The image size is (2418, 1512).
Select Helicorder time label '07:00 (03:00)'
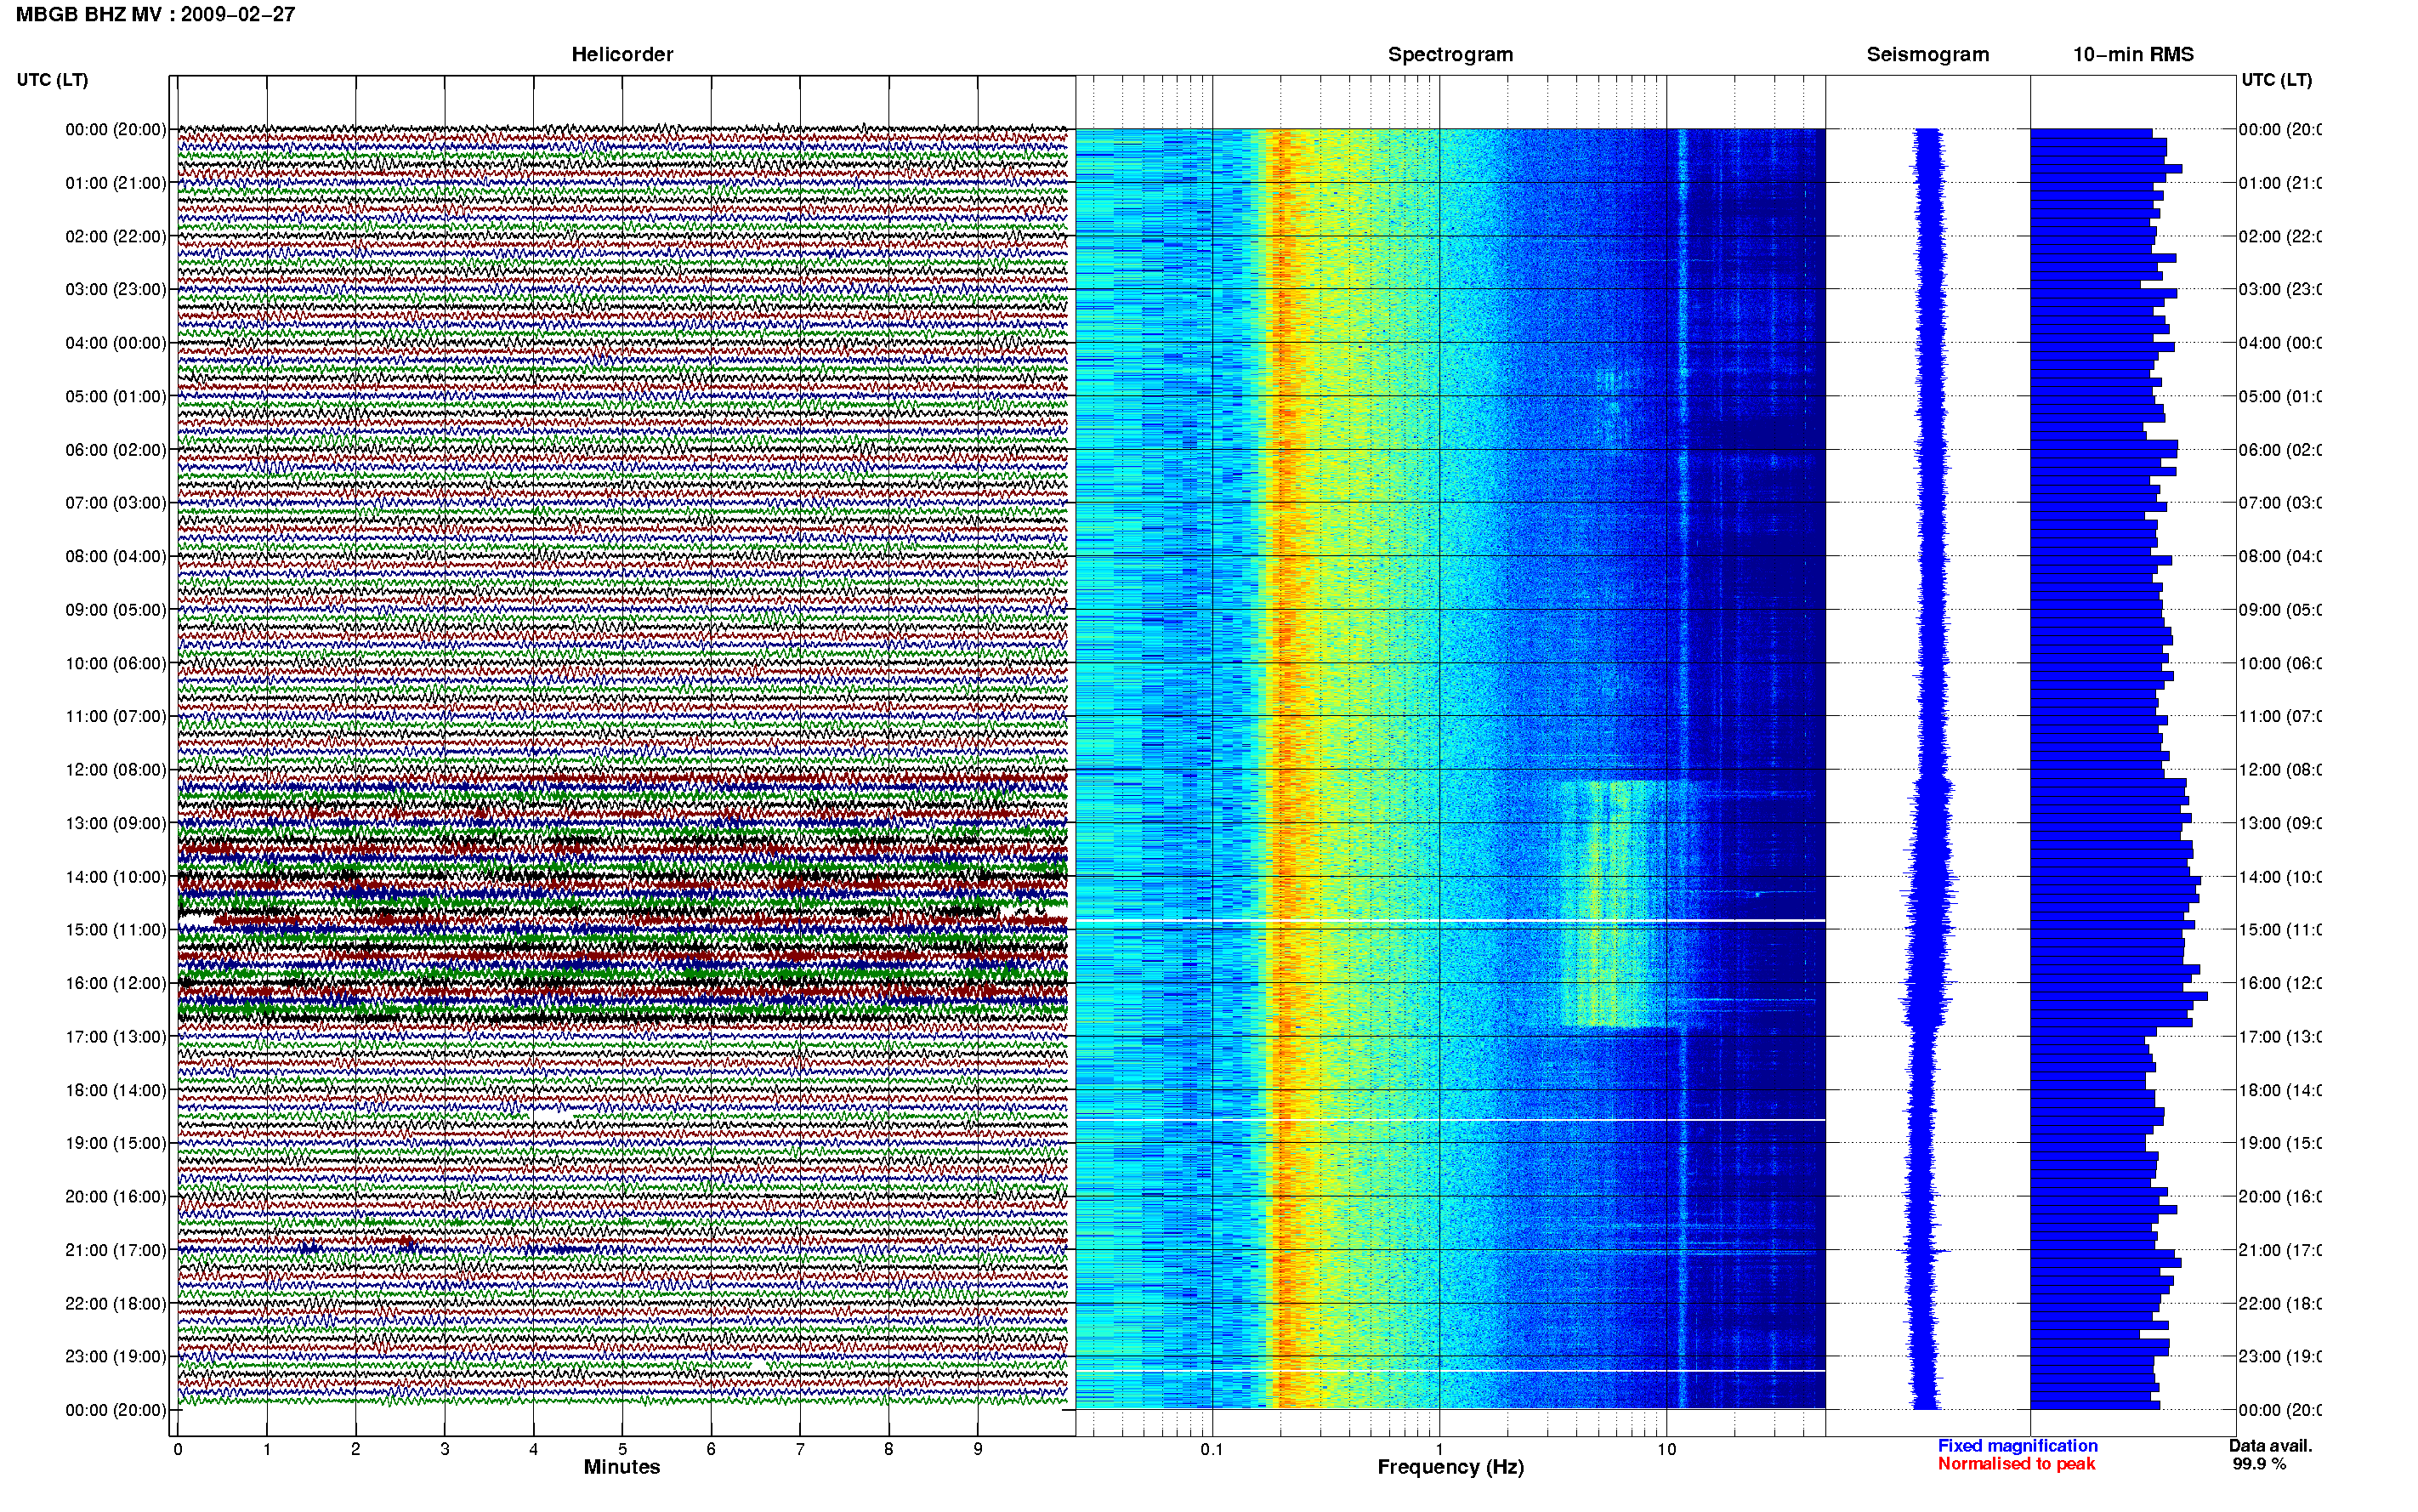point(116,502)
